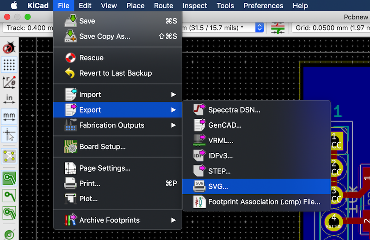Image resolution: width=370 pixels, height=240 pixels.
Task: Click the GenCAD document icon
Action: [199, 125]
